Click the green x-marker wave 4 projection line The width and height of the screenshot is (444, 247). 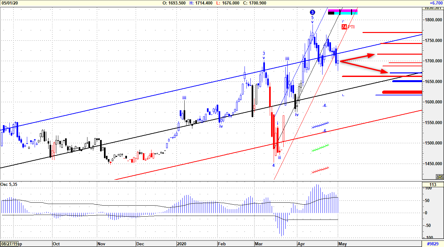[320, 148]
